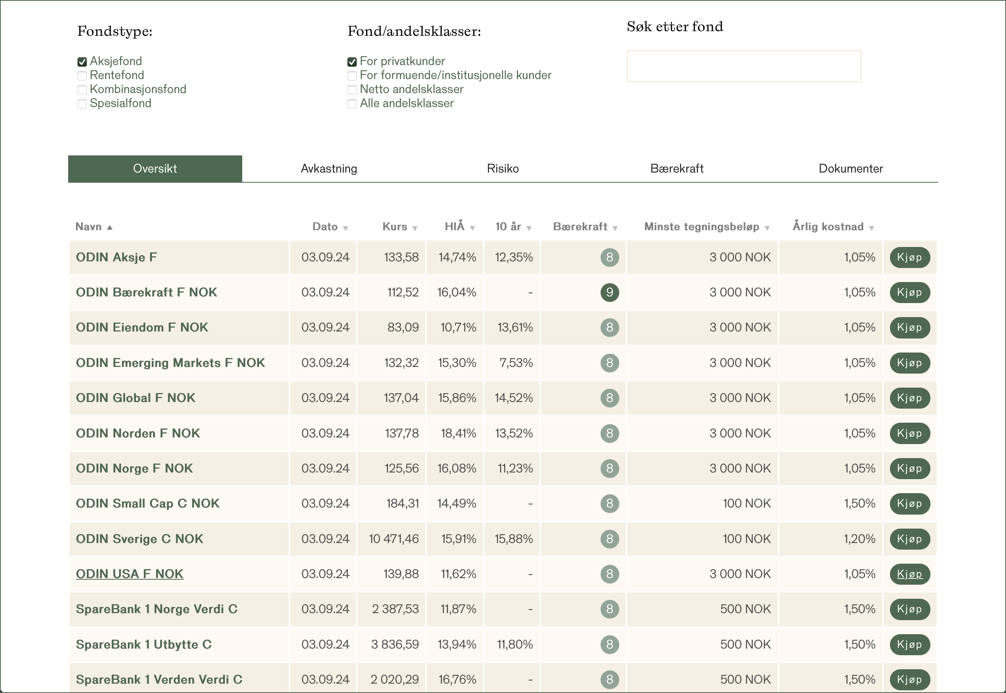Sort table by Dato column arrow
Screen dimensions: 1006x693
345,228
